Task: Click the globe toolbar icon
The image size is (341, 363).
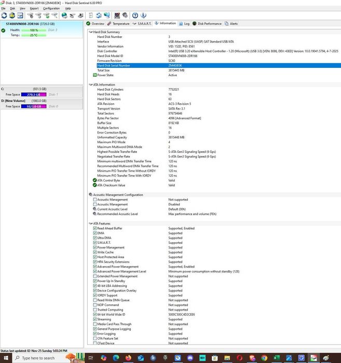Action: [64, 16]
